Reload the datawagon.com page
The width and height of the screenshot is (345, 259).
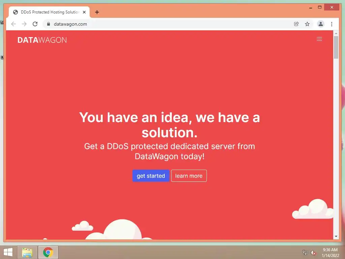[35, 24]
